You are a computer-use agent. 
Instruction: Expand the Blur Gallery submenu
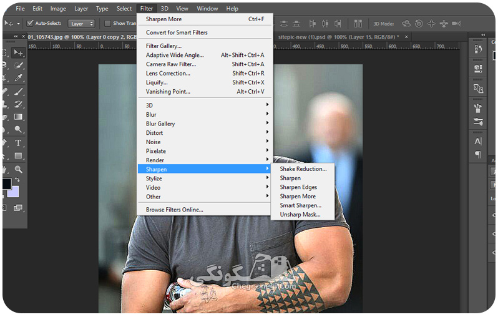pyautogui.click(x=205, y=124)
